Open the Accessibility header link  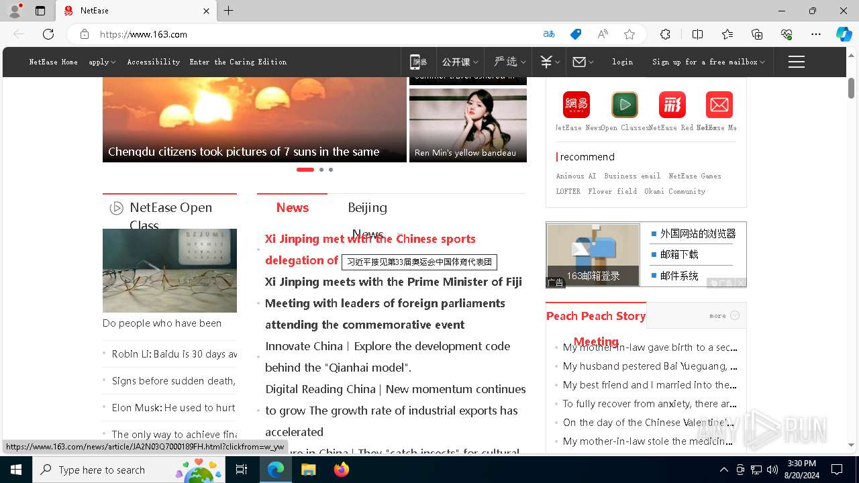154,62
